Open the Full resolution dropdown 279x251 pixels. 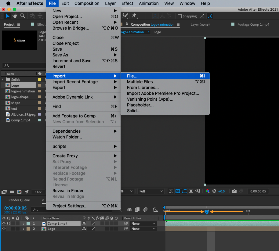151,191
